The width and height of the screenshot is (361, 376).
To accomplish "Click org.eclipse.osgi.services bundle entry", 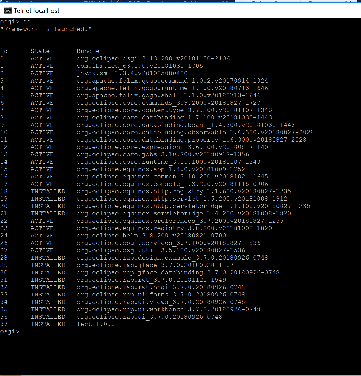I will [169, 243].
